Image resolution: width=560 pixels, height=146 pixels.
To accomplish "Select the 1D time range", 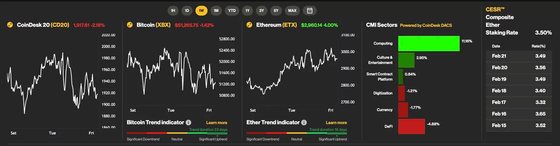I will (187, 11).
